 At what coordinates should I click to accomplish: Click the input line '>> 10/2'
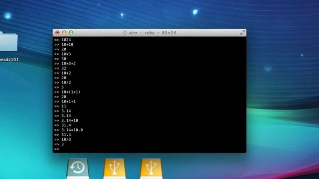click(62, 83)
